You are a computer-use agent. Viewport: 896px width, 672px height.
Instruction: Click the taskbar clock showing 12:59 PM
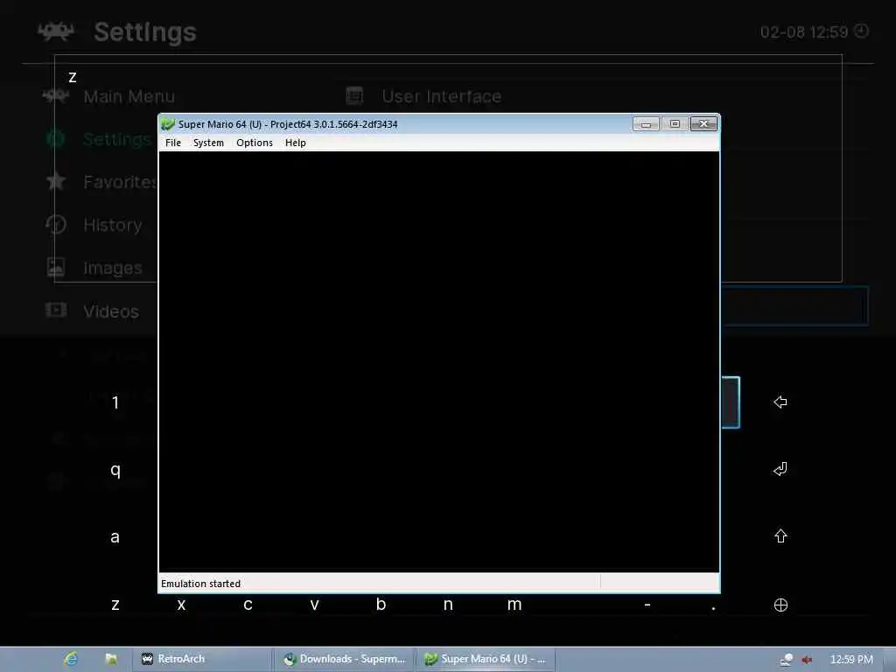coord(851,660)
